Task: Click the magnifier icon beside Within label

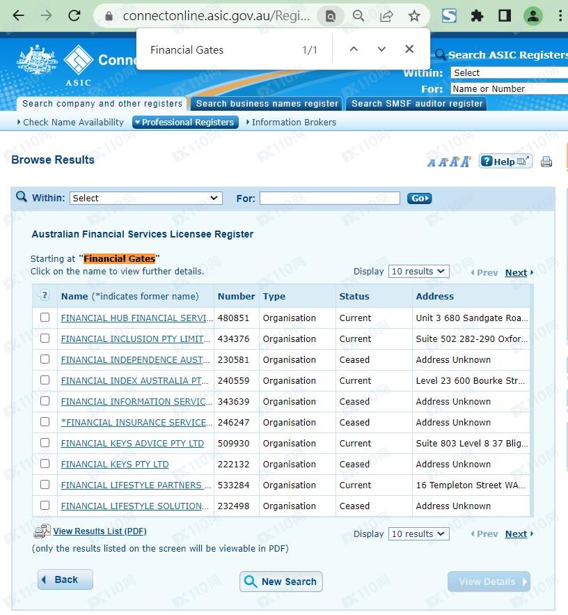Action: click(21, 196)
